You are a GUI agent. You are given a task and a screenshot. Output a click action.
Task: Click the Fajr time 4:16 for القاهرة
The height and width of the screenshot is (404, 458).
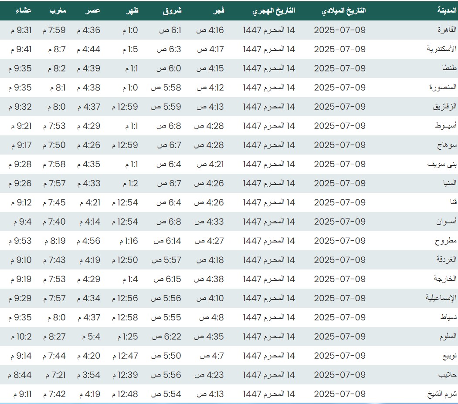coord(210,30)
